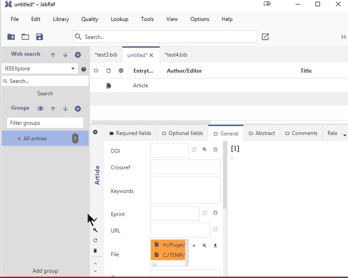Open search results in new window icon
The image size is (348, 278).
(265, 37)
